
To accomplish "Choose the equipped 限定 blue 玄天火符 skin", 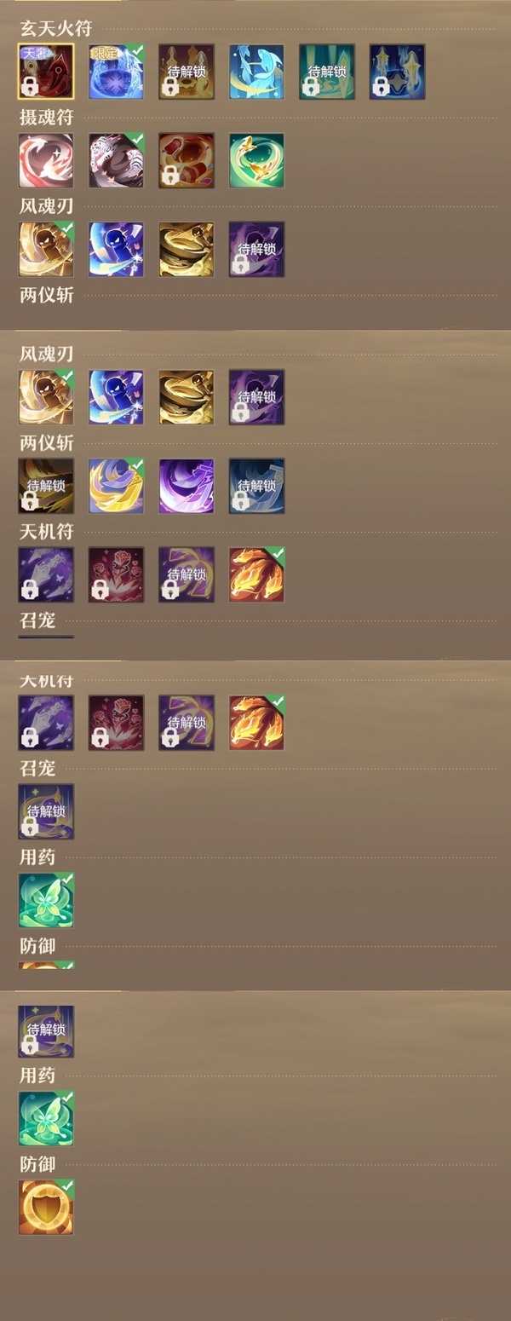I will point(116,72).
